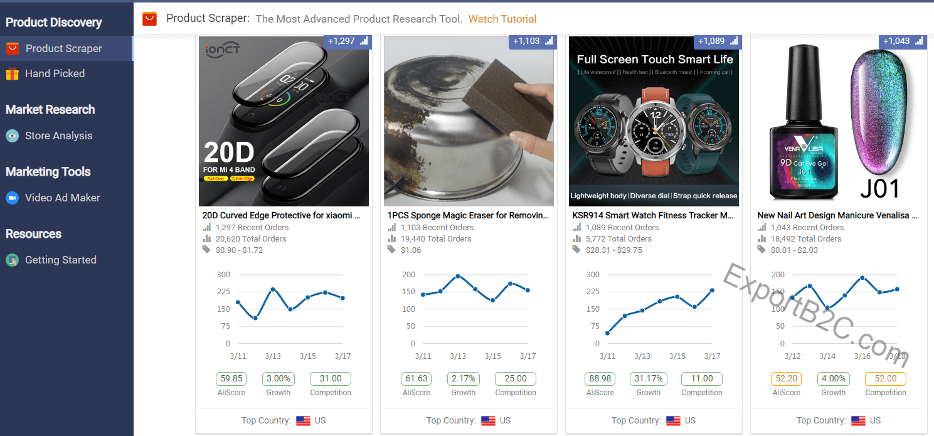Open the 20D Curved Edge Protective product title
934x436 pixels.
281,215
